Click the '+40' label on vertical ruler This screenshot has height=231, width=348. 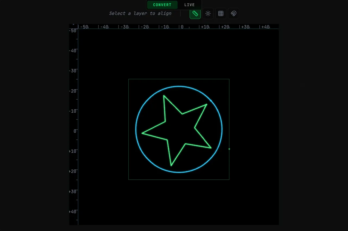click(x=73, y=212)
